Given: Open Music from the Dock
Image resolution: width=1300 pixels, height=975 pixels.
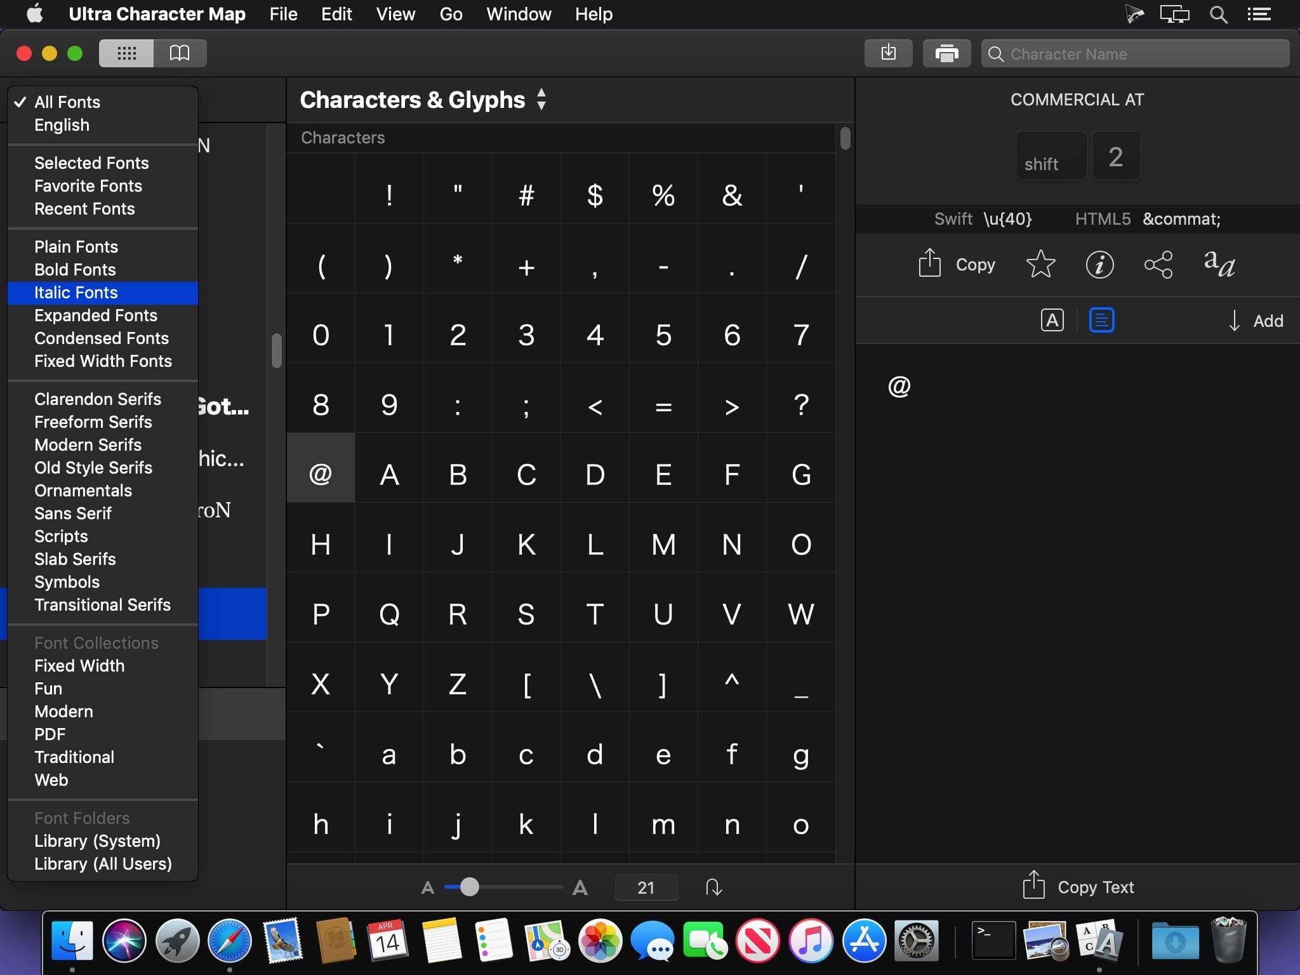Looking at the screenshot, I should (x=811, y=940).
